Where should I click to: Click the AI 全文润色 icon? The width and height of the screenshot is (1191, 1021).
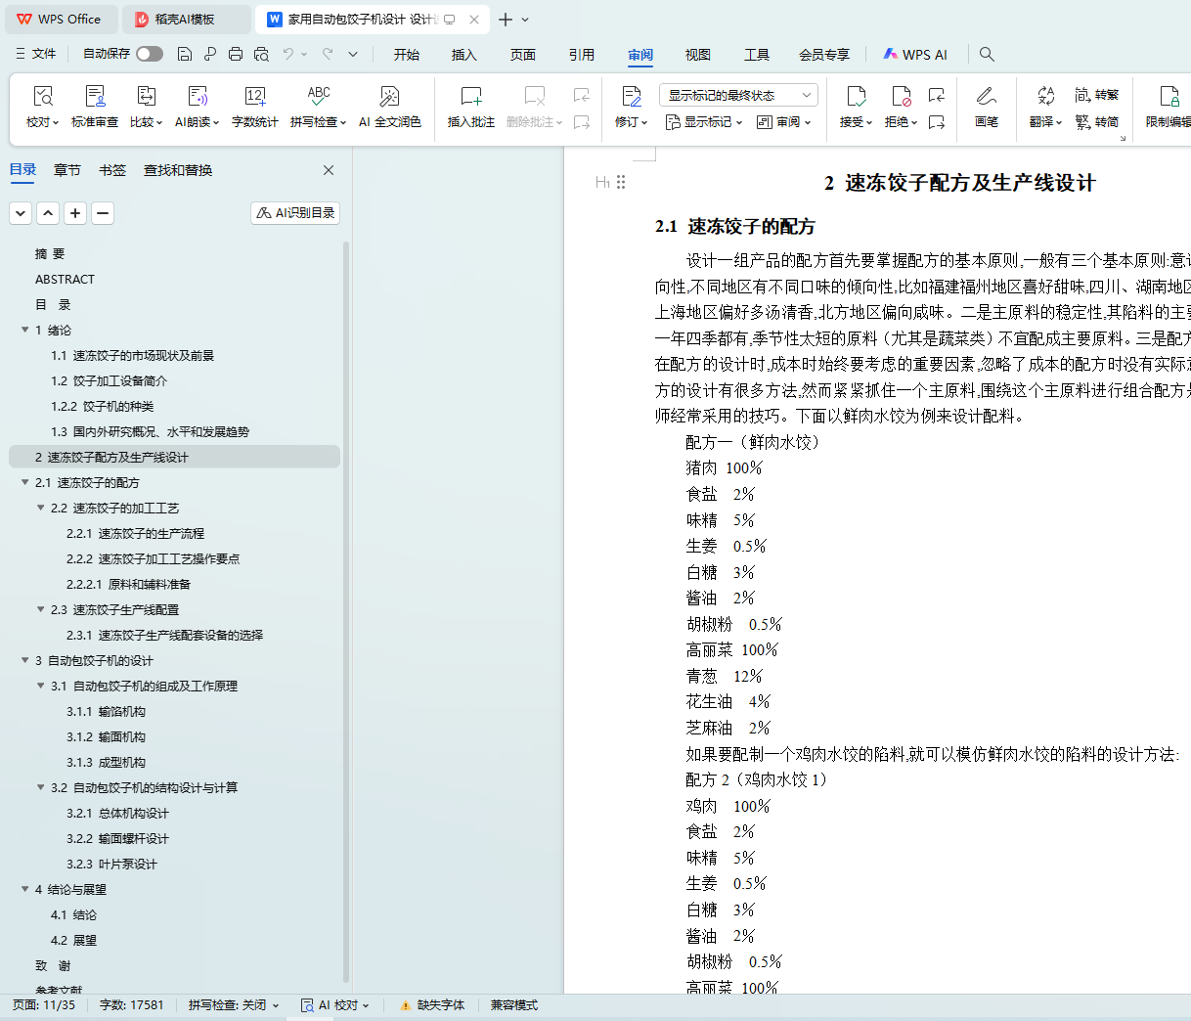[x=389, y=96]
